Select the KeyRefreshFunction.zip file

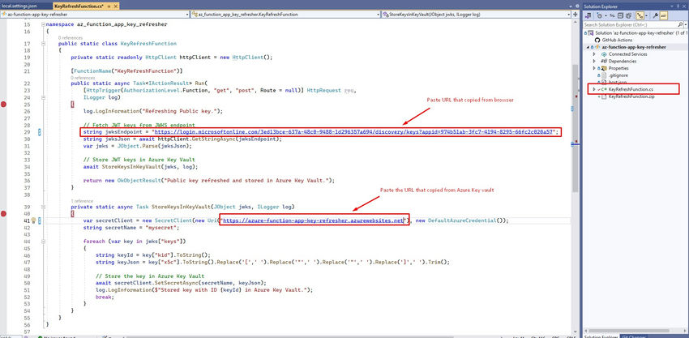pos(631,96)
